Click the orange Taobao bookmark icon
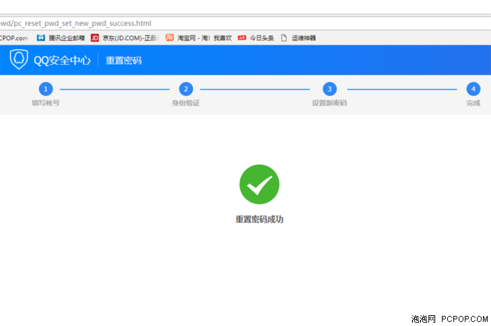The width and height of the screenshot is (491, 326). 169,38
